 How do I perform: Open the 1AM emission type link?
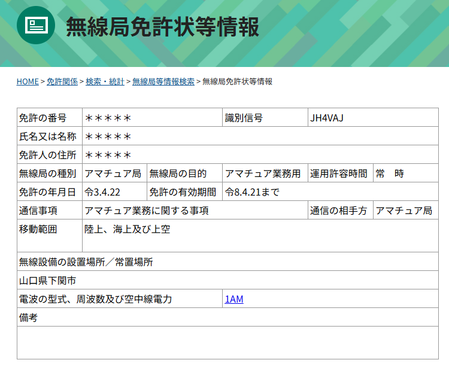[x=234, y=299]
